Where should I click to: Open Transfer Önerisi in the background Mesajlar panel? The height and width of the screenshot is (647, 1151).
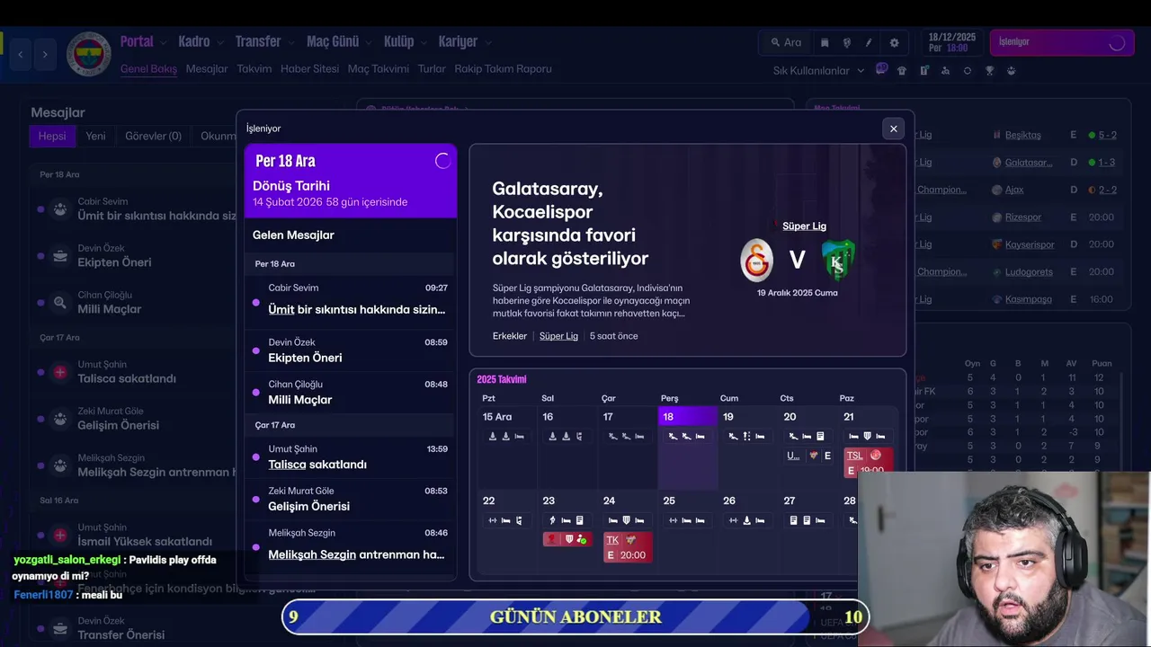coord(120,634)
